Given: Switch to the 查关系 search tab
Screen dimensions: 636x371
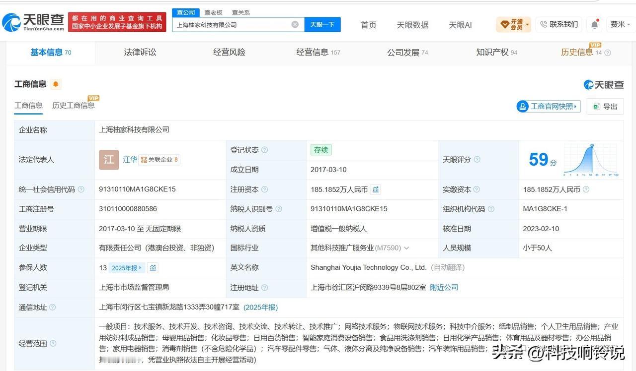Looking at the screenshot, I should click(x=241, y=12).
